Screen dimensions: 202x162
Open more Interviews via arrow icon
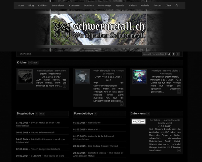point(148,114)
